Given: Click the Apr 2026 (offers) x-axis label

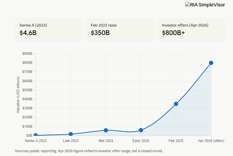Looking at the screenshot, I should [211, 141].
